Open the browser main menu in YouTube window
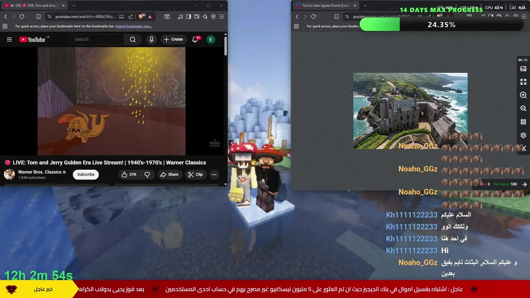This screenshot has height=298, width=530. 222,17
